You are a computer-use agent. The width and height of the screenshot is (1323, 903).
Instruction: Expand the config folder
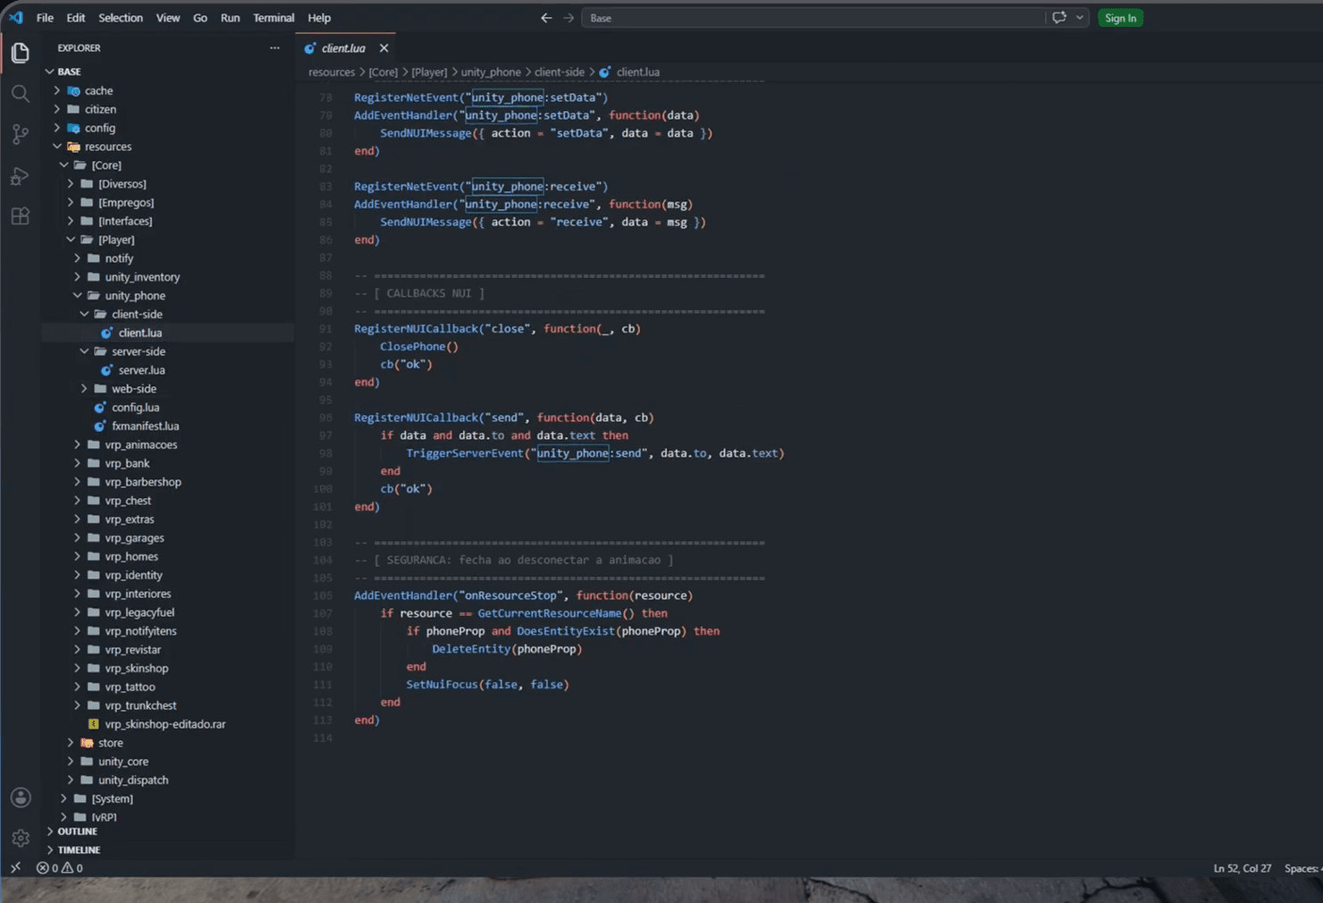point(168,128)
